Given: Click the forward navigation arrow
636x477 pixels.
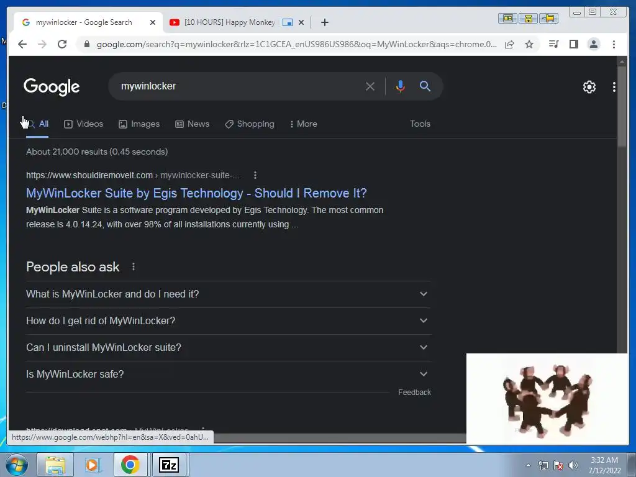Looking at the screenshot, I should (42, 44).
